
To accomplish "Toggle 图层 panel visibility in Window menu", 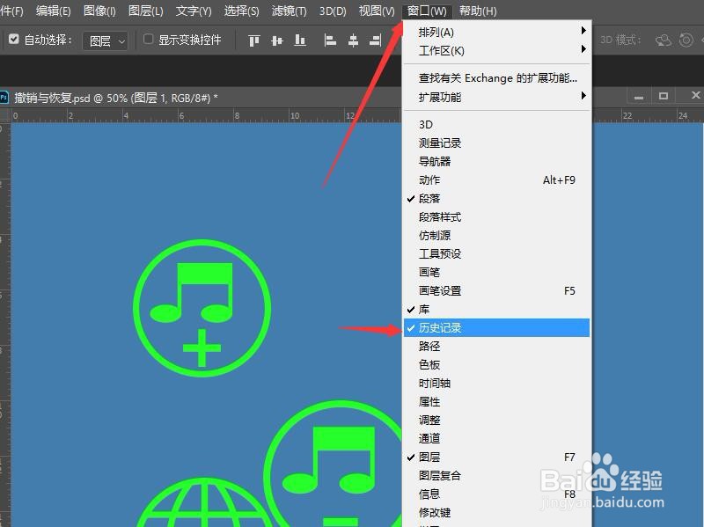I will tap(496, 457).
